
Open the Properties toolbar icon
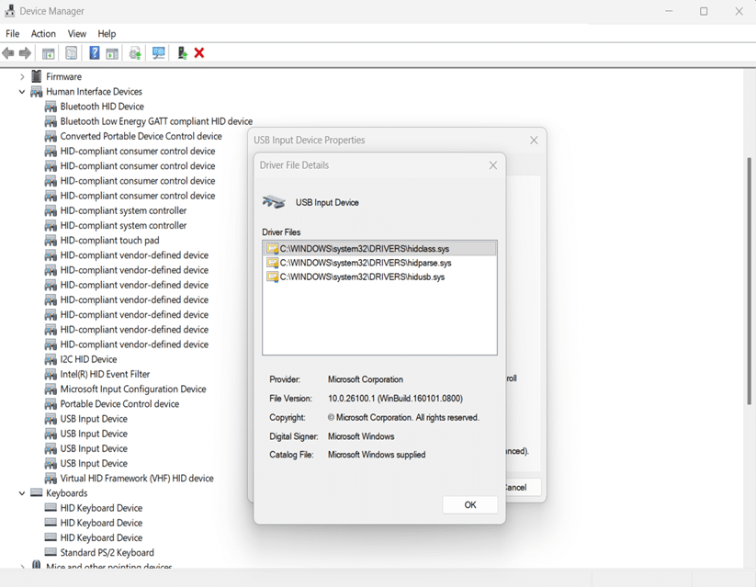click(x=71, y=53)
